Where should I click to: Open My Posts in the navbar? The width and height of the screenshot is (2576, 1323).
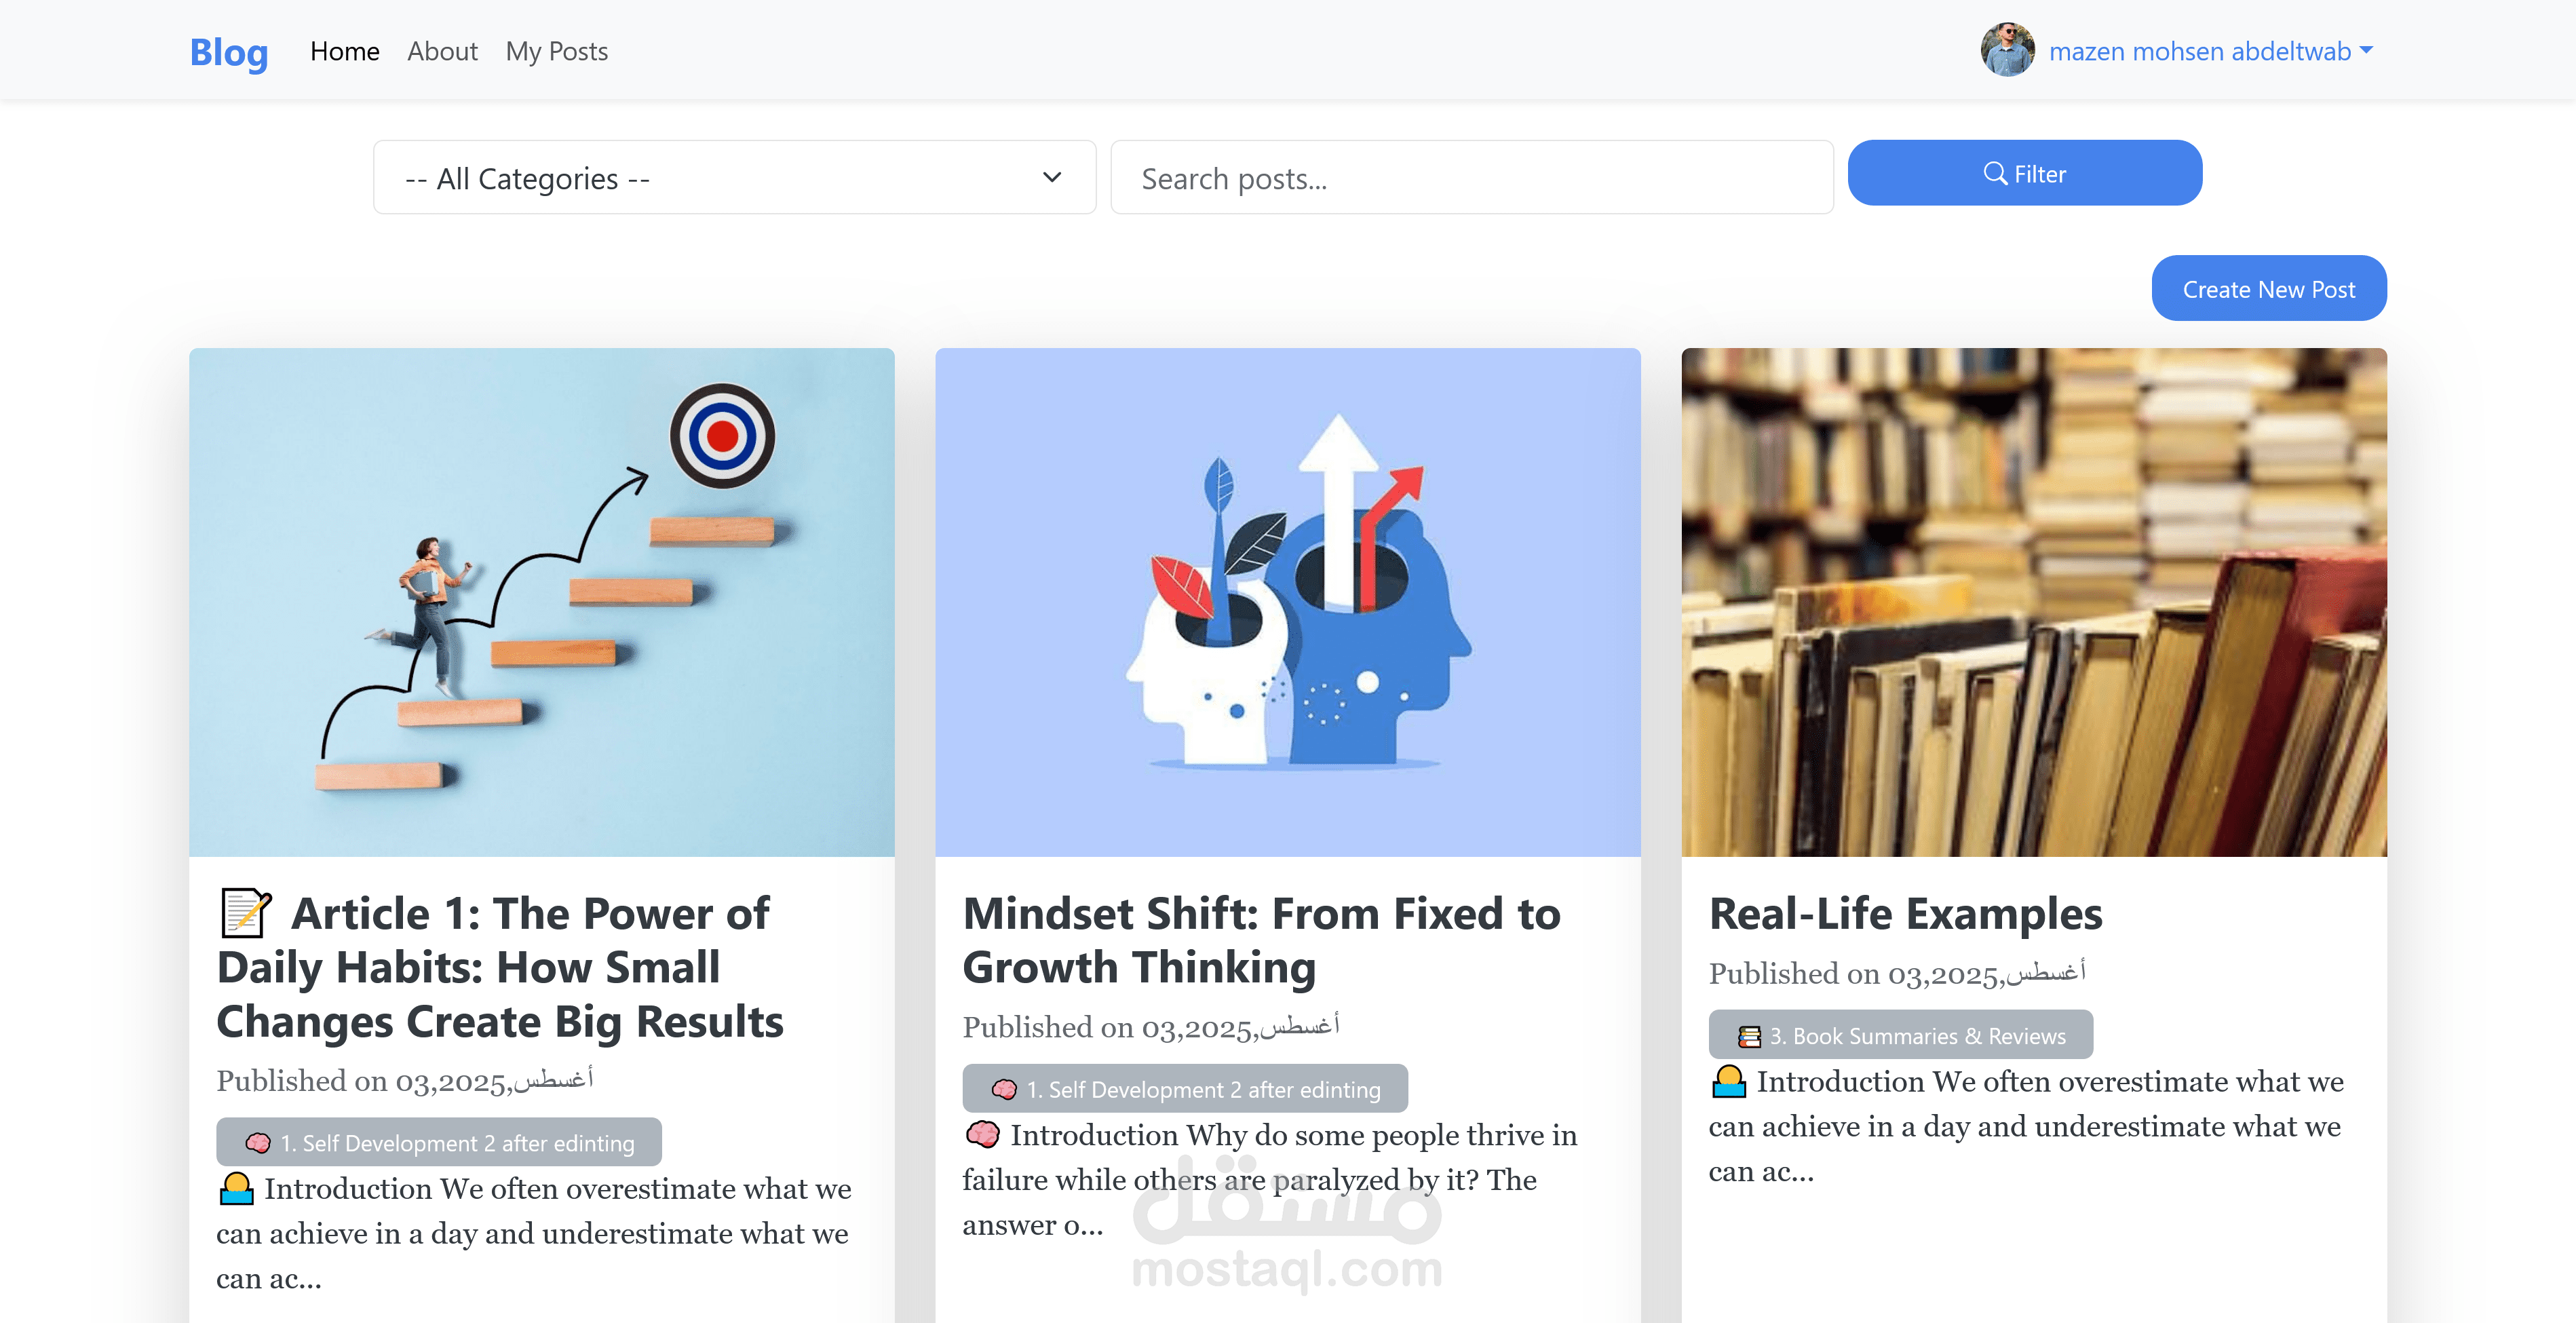557,51
